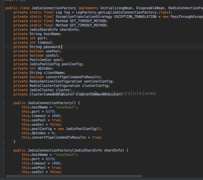Click the GET_TIMEOUT_METHOD field
This screenshot has height=180, width=203.
tap(88, 25)
